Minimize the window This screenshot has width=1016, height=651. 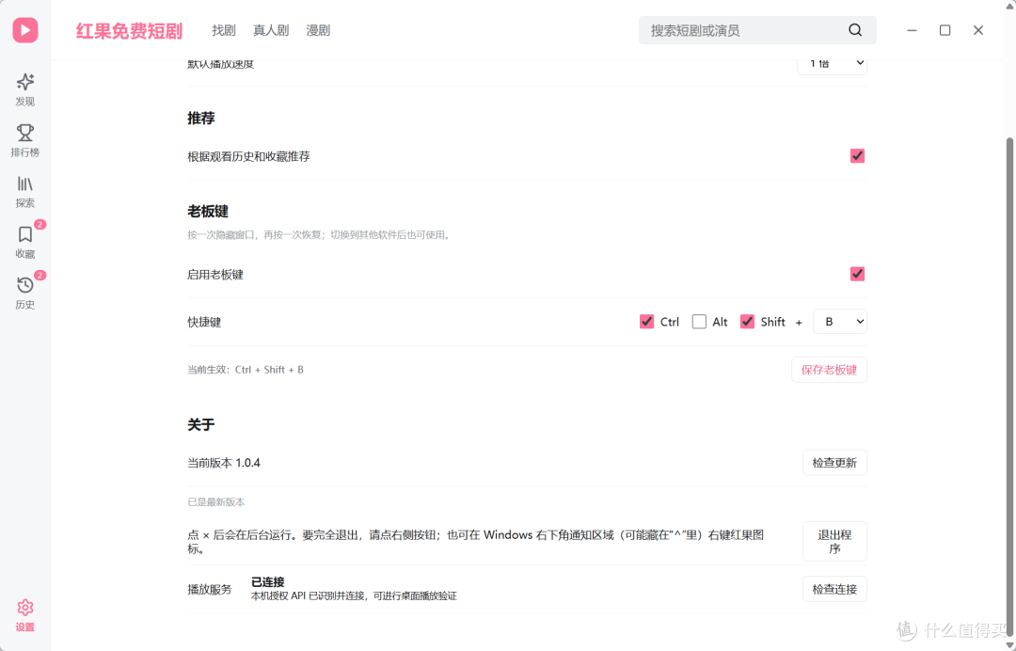(x=912, y=30)
